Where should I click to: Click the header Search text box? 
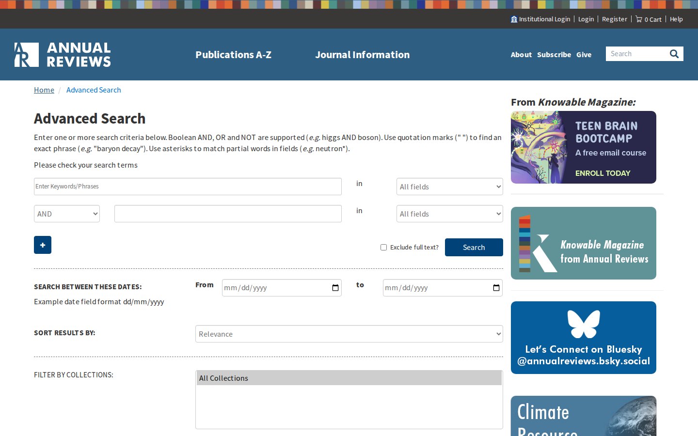pyautogui.click(x=636, y=54)
